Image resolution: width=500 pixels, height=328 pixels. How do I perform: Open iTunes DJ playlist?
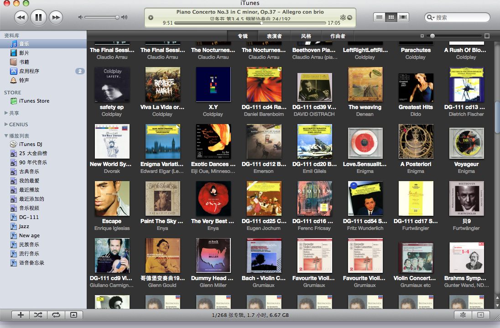[43, 144]
